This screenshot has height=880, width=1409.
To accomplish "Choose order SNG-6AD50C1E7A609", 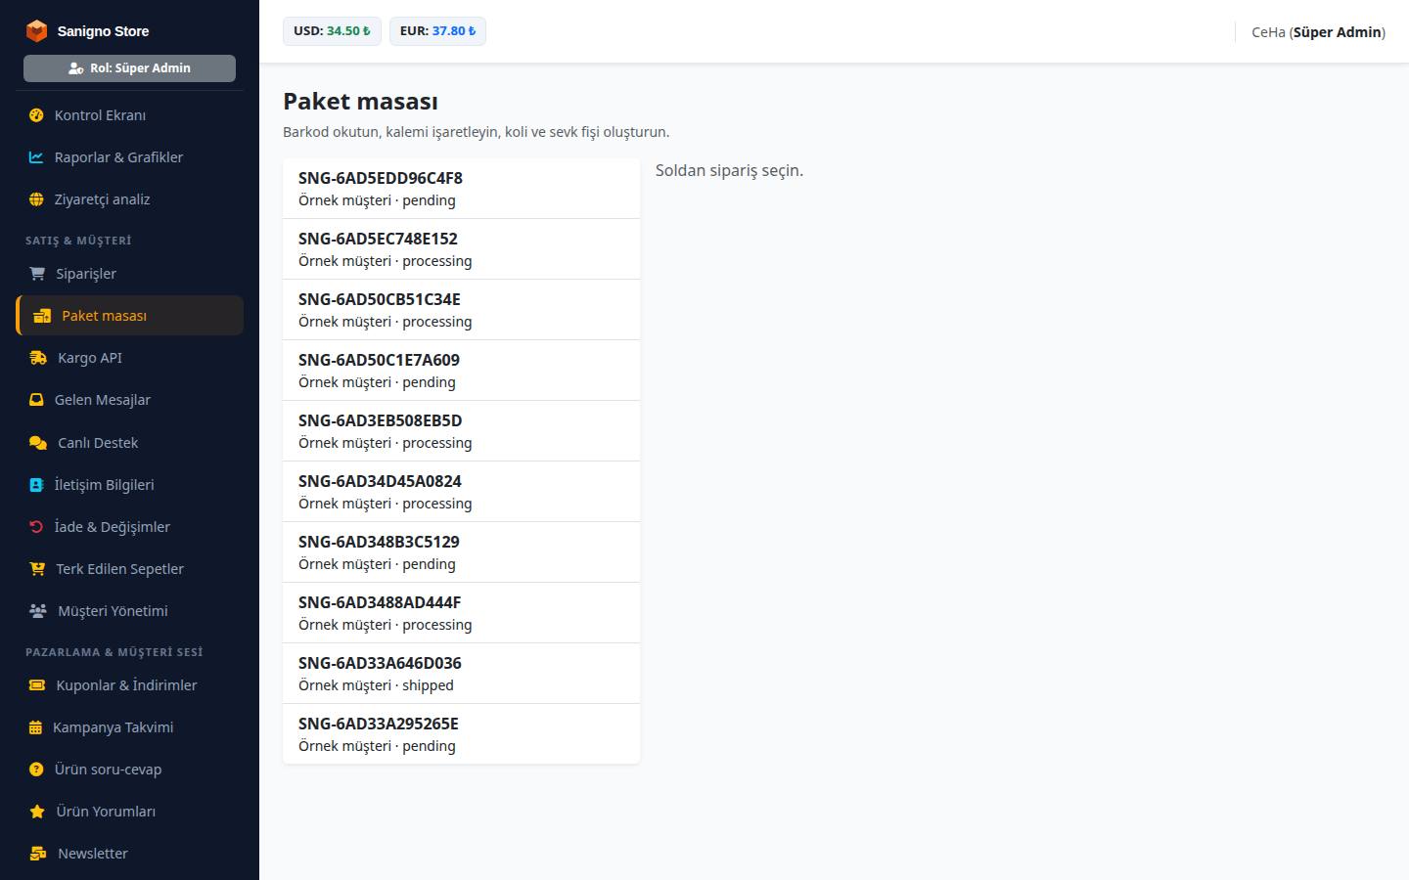I will [461, 371].
